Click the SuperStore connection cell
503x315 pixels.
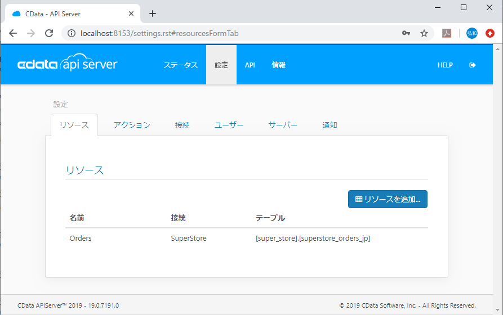pos(189,238)
